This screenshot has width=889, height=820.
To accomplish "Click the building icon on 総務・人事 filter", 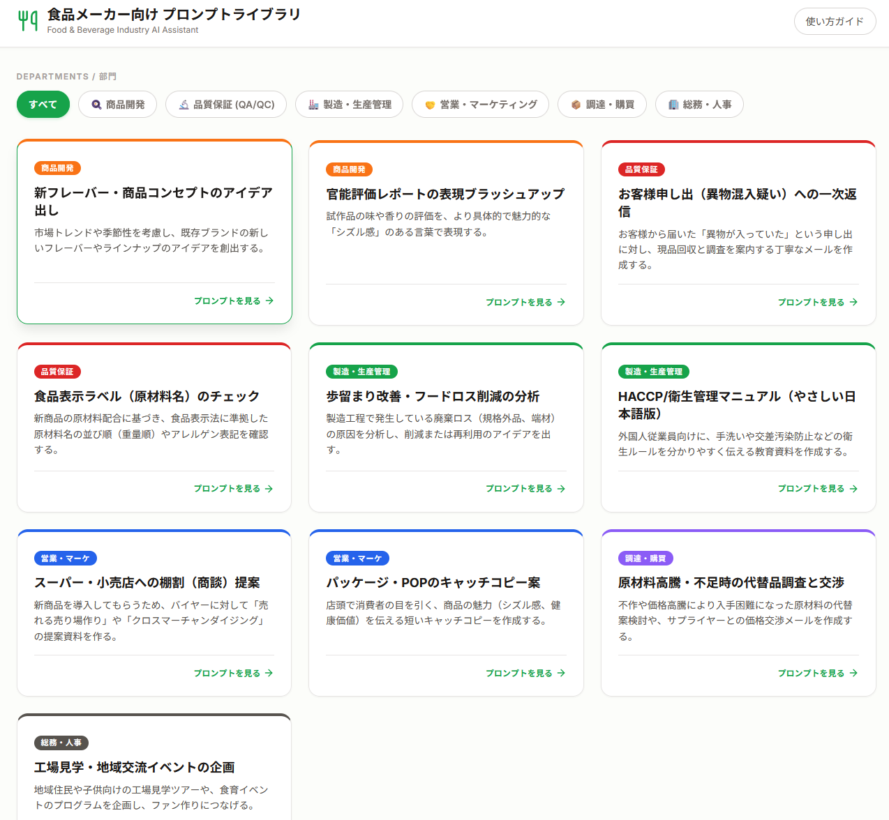I will 673,105.
